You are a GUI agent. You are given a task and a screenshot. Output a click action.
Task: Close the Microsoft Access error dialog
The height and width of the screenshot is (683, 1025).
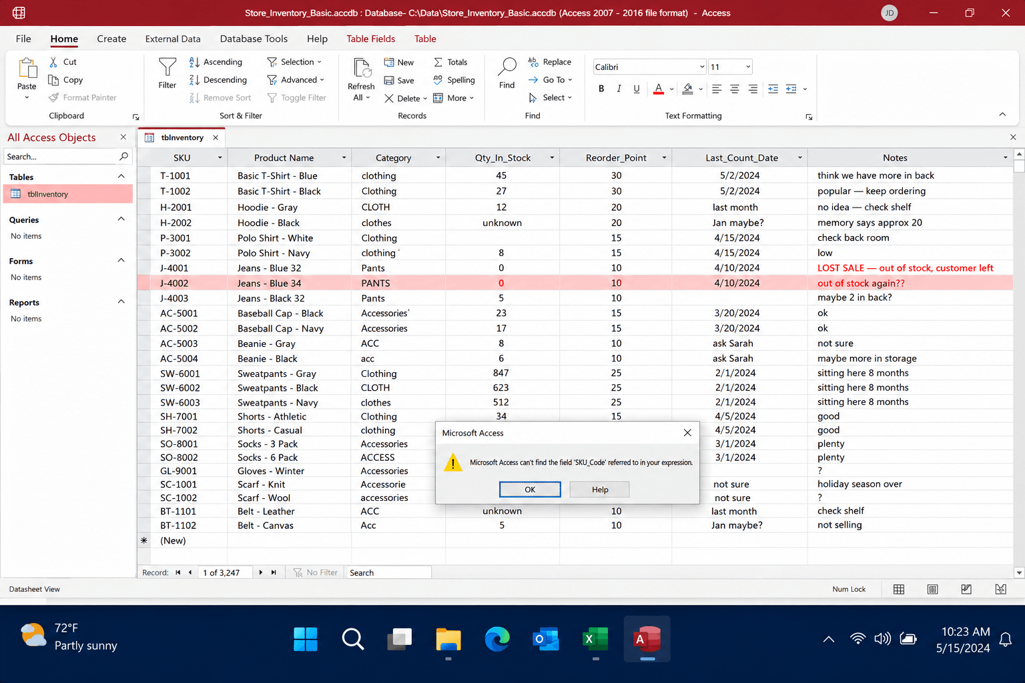pos(687,433)
